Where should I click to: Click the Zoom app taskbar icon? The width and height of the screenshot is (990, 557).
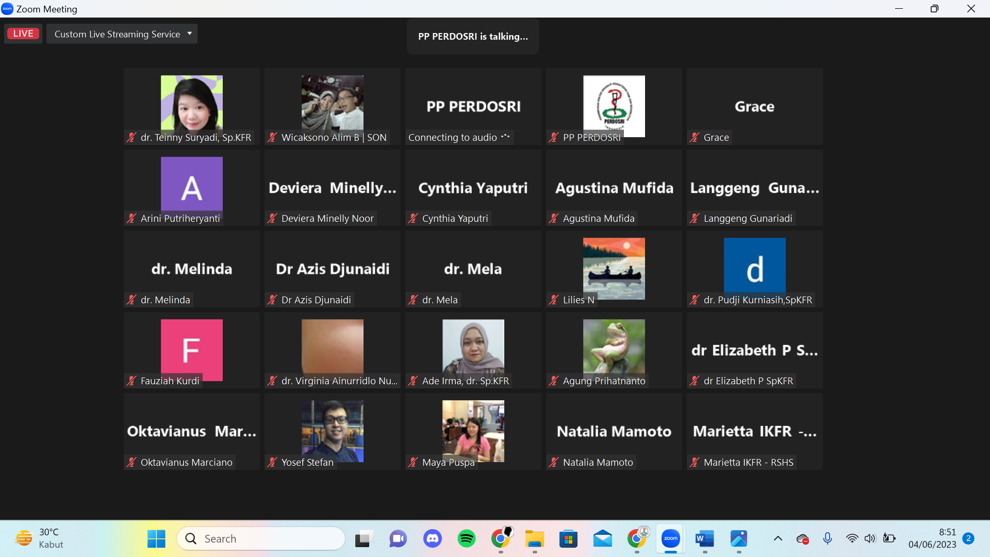(670, 539)
